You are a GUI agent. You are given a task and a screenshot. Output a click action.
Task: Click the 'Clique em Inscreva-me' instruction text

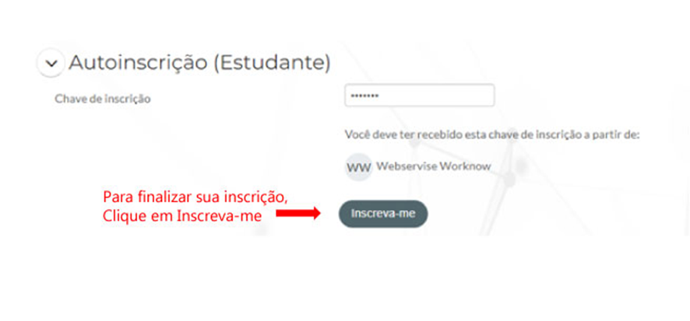[x=182, y=217]
